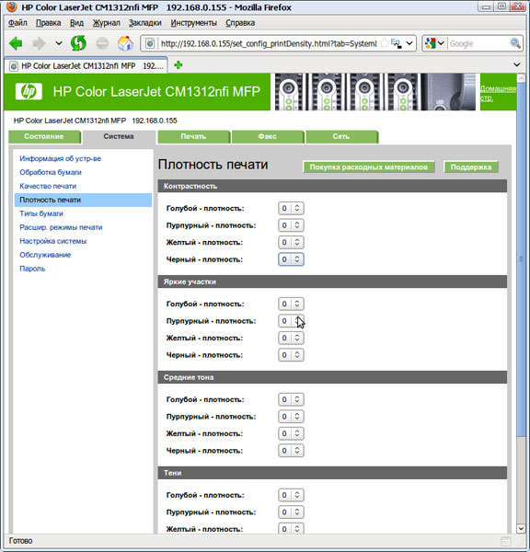Open the address bar history dropdown arrow
Viewport: 530px width, 552px height.
pos(409,43)
